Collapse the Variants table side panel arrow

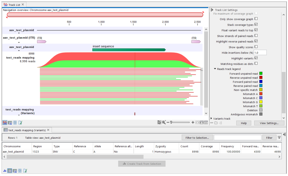[284, 134]
